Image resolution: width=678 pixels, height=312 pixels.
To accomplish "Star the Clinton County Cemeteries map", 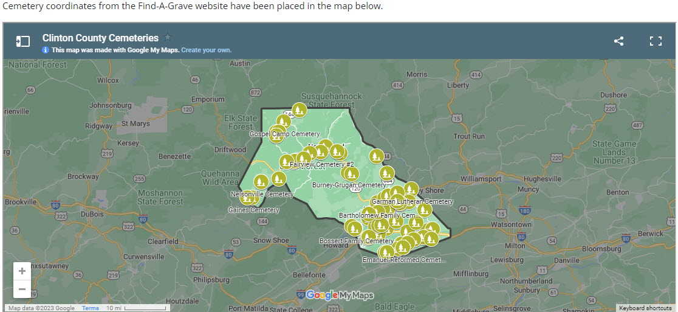I will pos(168,38).
